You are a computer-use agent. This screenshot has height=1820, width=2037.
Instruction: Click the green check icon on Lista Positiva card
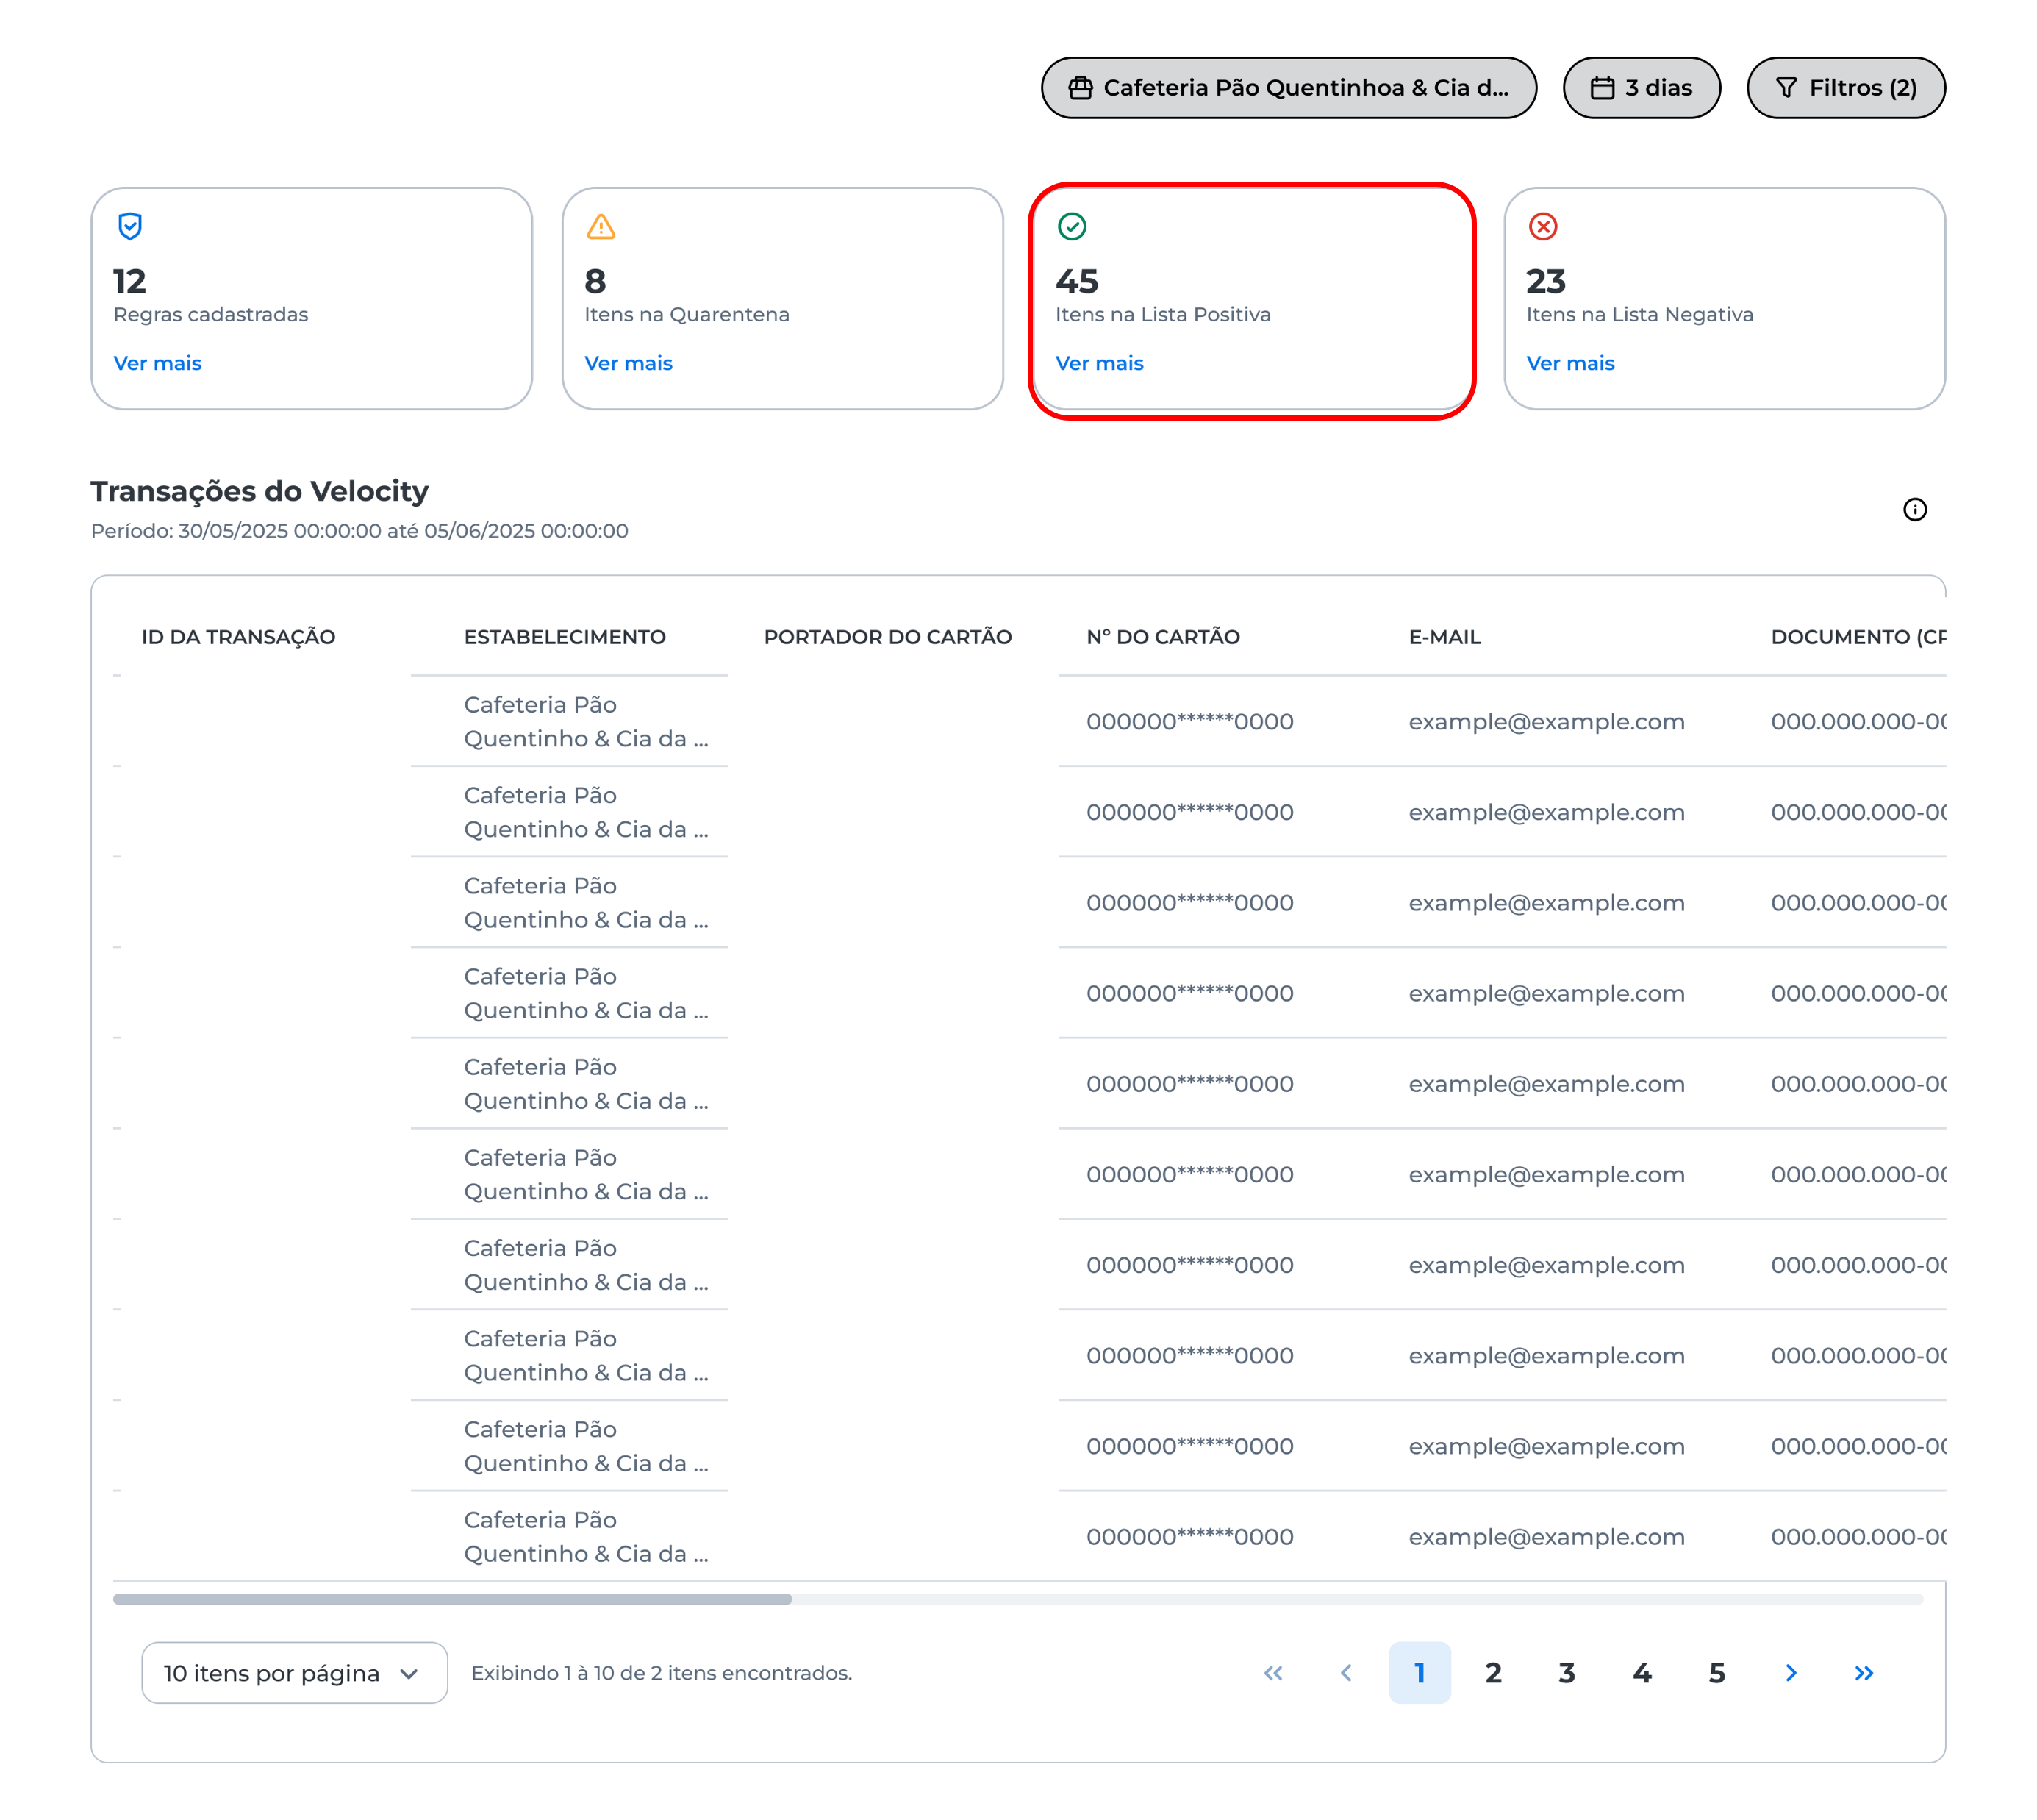pyautogui.click(x=1072, y=227)
